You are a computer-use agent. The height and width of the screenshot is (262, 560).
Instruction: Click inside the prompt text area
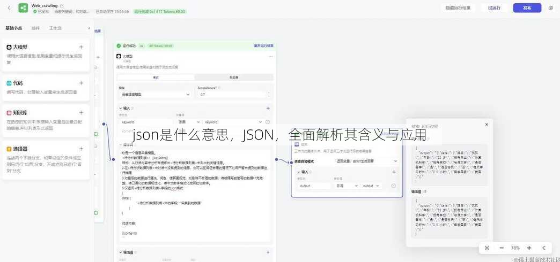(x=195, y=195)
